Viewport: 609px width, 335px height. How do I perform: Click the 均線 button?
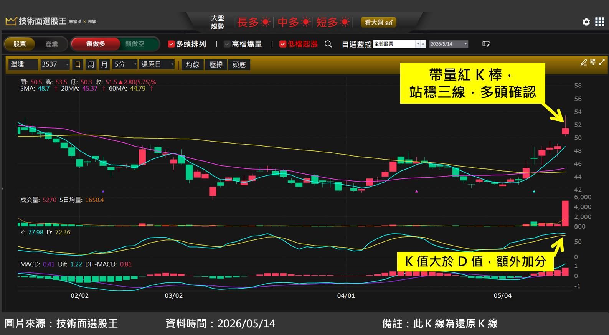pyautogui.click(x=193, y=64)
